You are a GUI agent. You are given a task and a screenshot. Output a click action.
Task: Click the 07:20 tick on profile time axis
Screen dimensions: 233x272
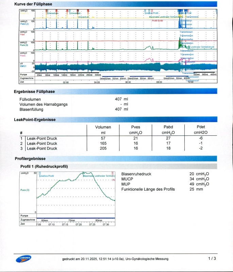(79, 224)
